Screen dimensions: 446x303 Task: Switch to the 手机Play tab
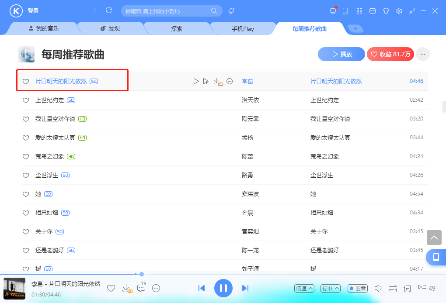[x=243, y=29]
